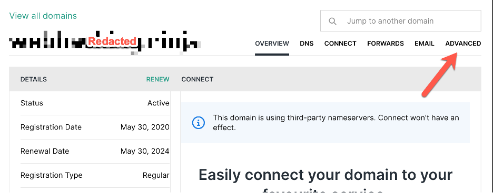This screenshot has width=493, height=193.
Task: Click the Registration Date label
Action: click(x=51, y=127)
